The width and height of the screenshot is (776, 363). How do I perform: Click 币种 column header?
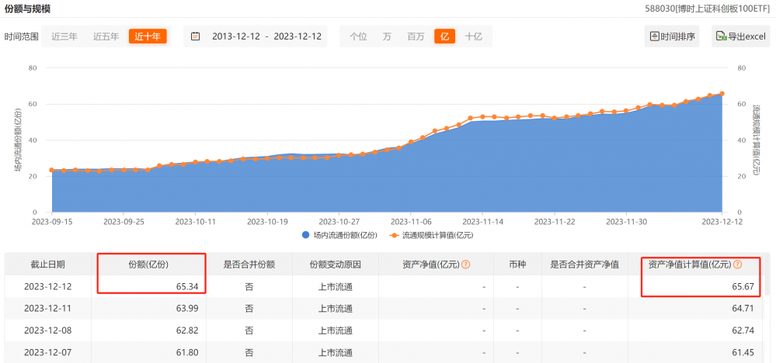coord(517,264)
